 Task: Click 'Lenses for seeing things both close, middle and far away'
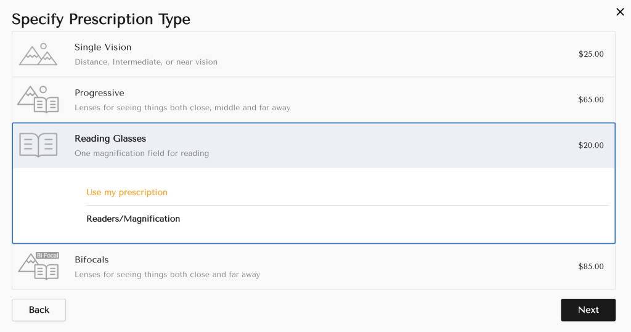(182, 108)
